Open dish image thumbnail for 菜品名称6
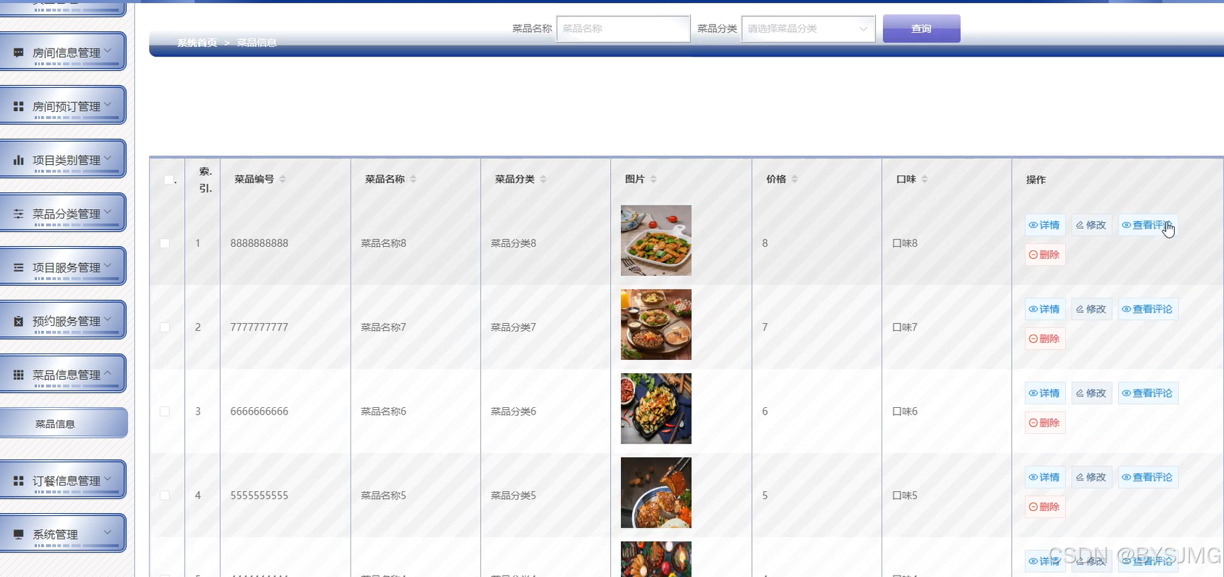Image resolution: width=1224 pixels, height=577 pixels. 656,409
